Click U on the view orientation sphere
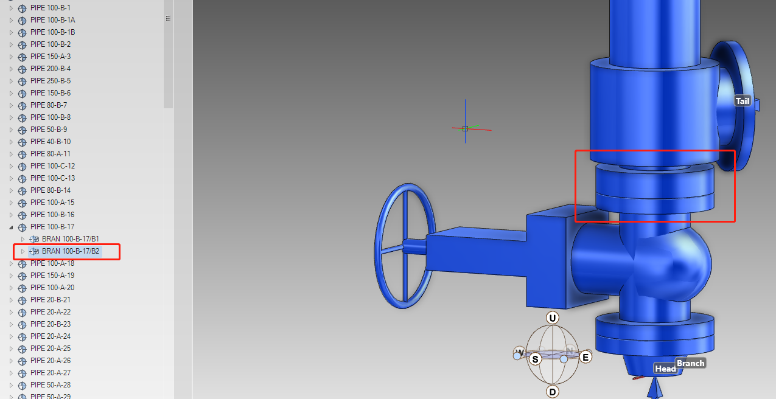 pyautogui.click(x=552, y=317)
